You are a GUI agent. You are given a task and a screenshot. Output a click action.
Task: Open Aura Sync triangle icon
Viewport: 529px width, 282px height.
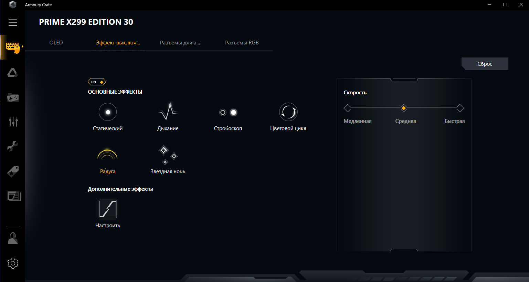point(13,72)
